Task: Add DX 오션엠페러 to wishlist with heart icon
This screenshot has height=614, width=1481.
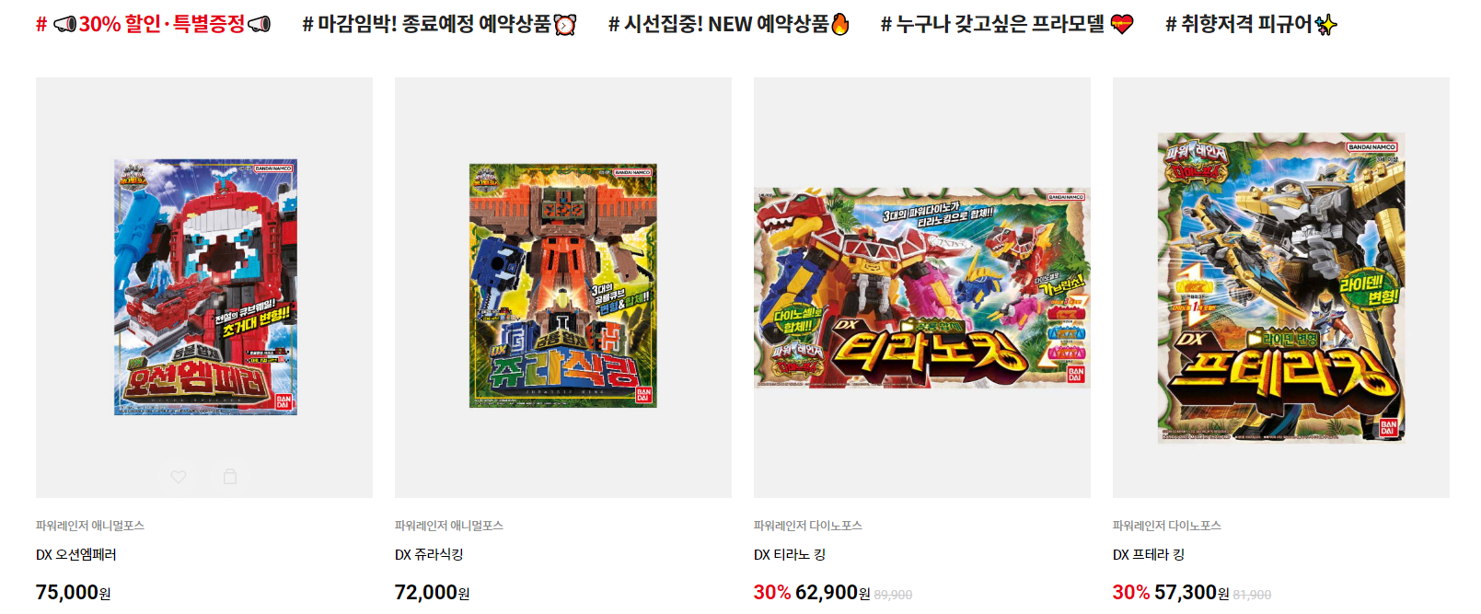Action: [x=179, y=477]
